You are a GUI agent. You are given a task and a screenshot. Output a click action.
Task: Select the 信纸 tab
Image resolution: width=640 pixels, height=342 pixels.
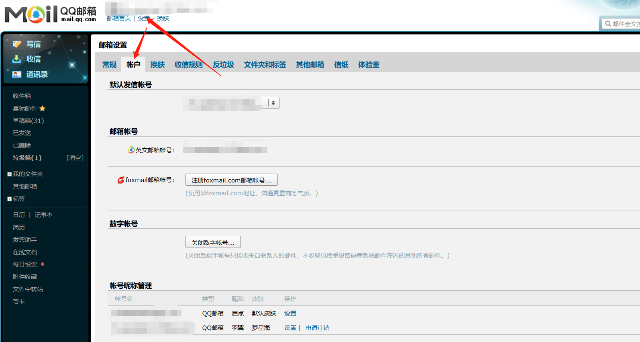pos(341,65)
